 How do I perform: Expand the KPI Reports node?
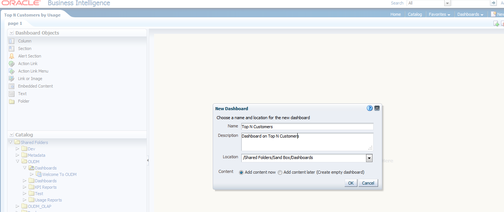point(25,187)
